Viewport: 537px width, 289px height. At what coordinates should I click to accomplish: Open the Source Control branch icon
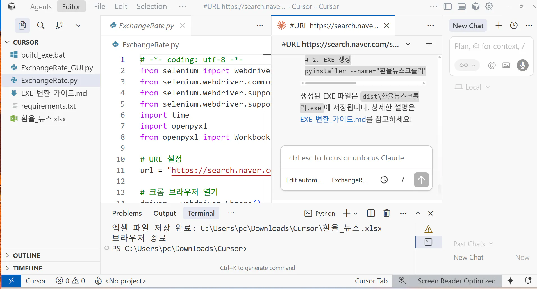[x=60, y=26]
